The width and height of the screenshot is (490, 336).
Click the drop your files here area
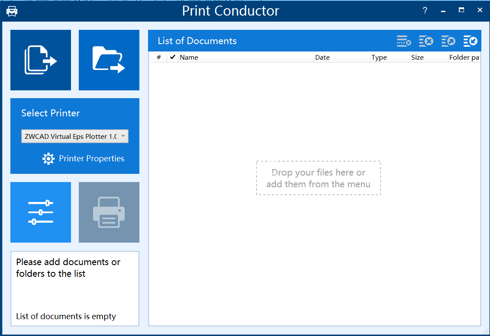click(x=318, y=178)
